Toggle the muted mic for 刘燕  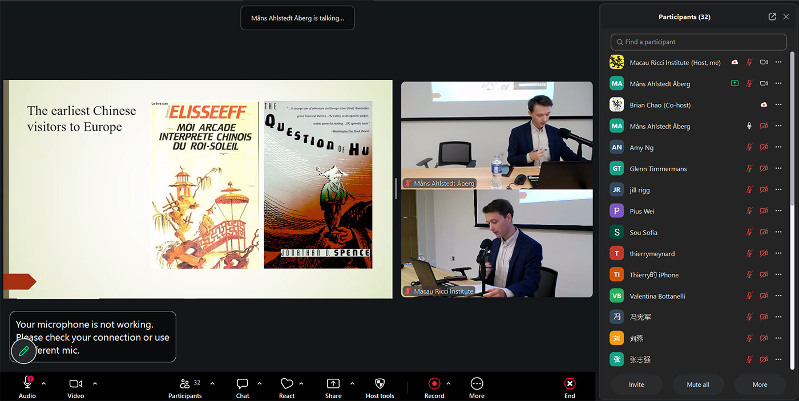pos(749,338)
